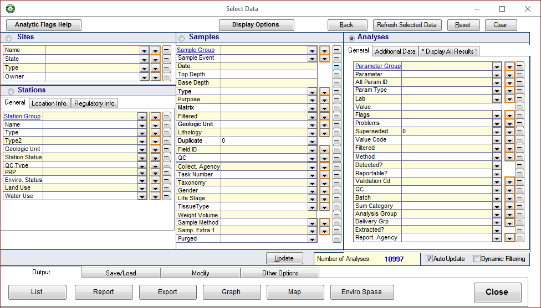Open the Enviro. Status dropdown
The height and width of the screenshot is (308, 541).
click(x=142, y=180)
